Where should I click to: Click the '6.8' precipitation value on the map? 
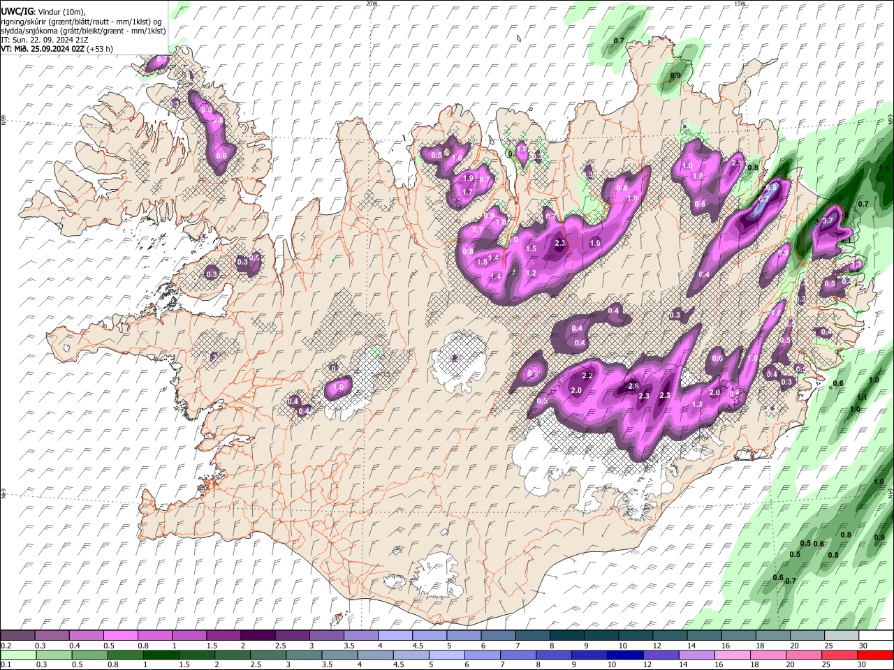click(772, 187)
